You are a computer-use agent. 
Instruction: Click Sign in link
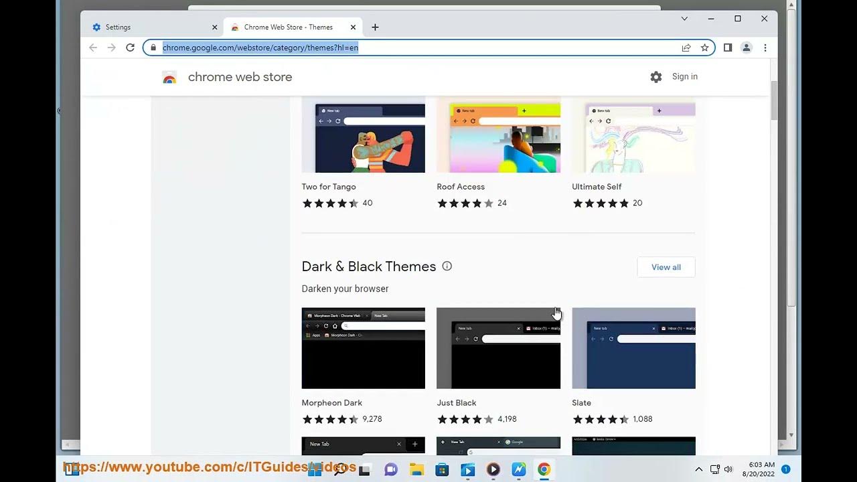(x=685, y=76)
